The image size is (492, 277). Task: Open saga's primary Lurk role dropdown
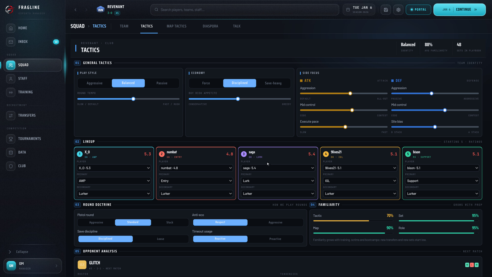(x=278, y=181)
